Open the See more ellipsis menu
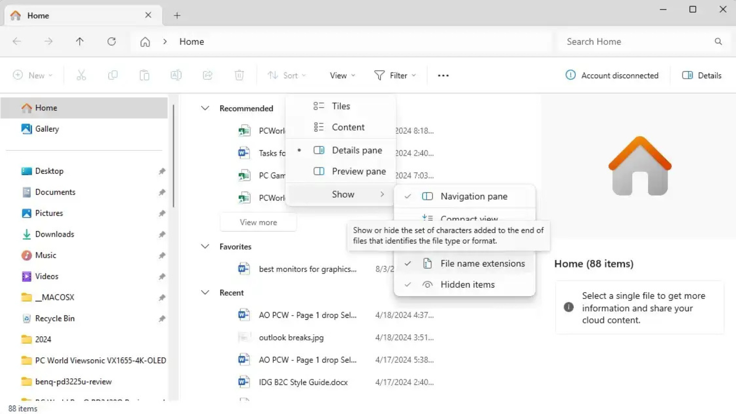Image resolution: width=736 pixels, height=414 pixels. coord(443,76)
